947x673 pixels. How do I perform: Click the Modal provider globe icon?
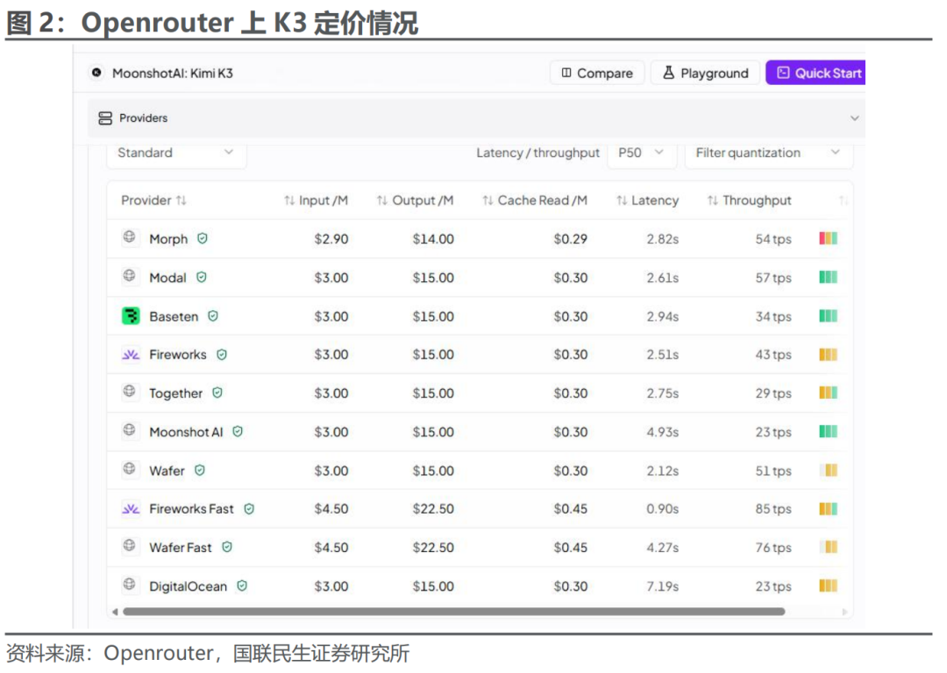pyautogui.click(x=129, y=276)
